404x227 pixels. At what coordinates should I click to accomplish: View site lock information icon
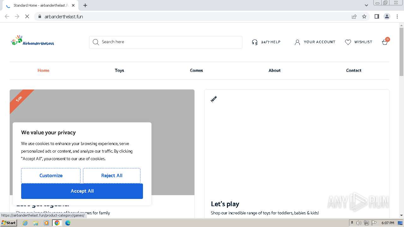[x=39, y=16]
